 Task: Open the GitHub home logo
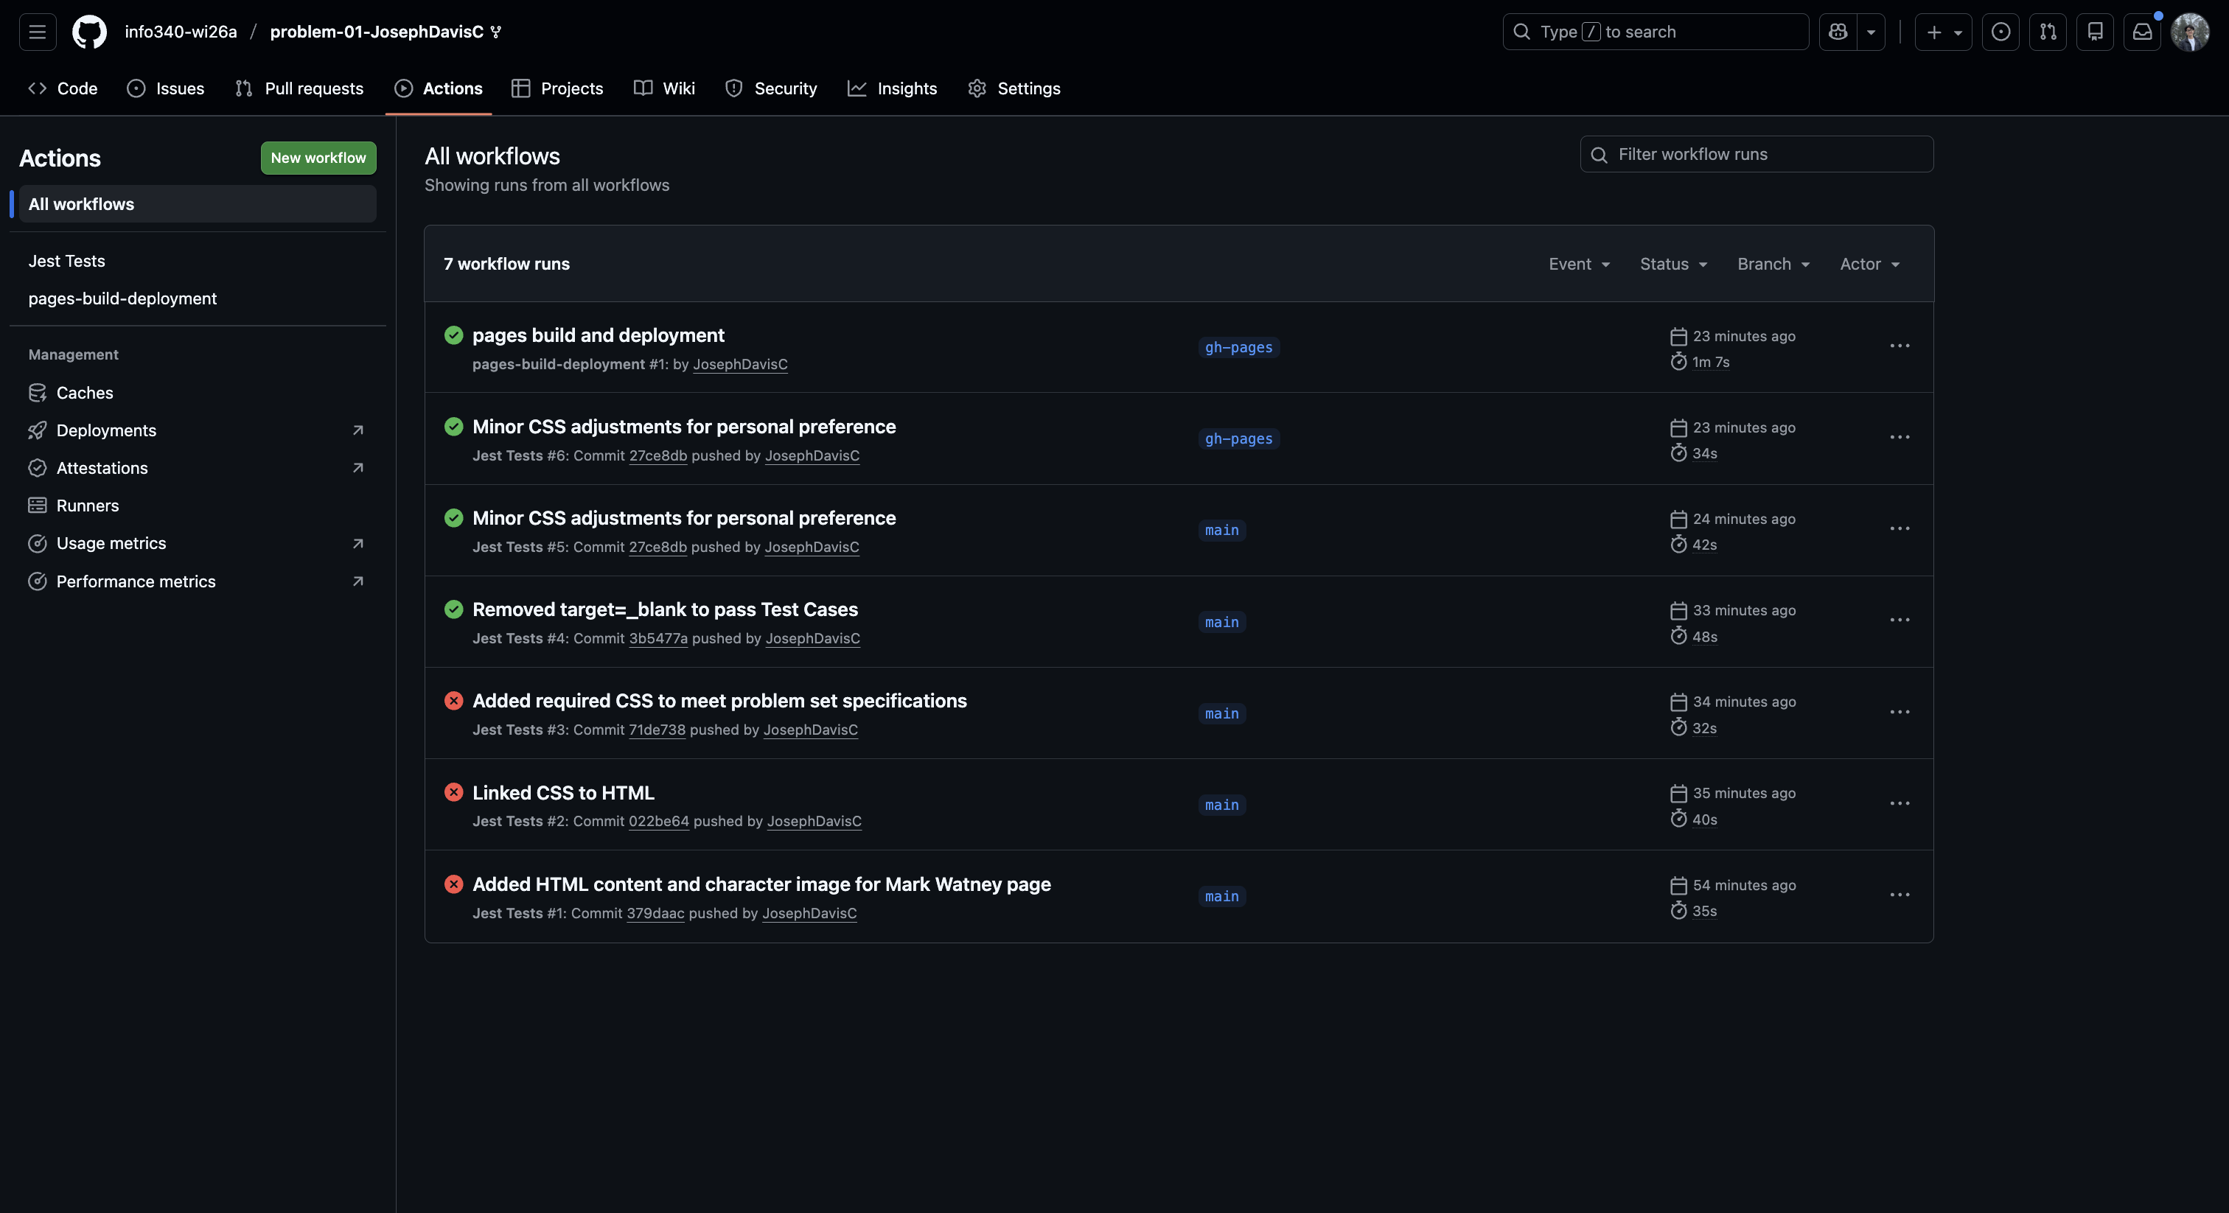[x=89, y=31]
